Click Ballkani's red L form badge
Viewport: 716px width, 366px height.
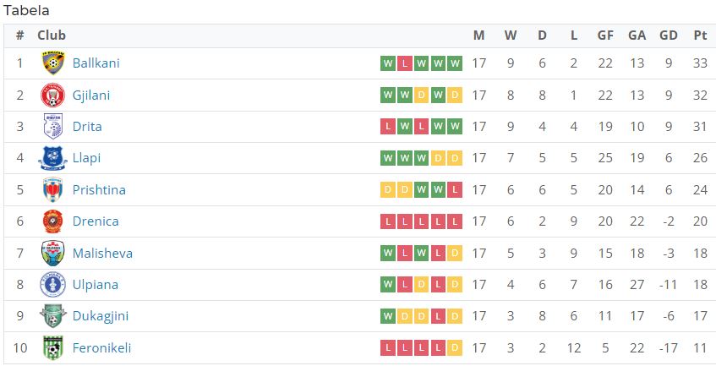click(x=404, y=63)
